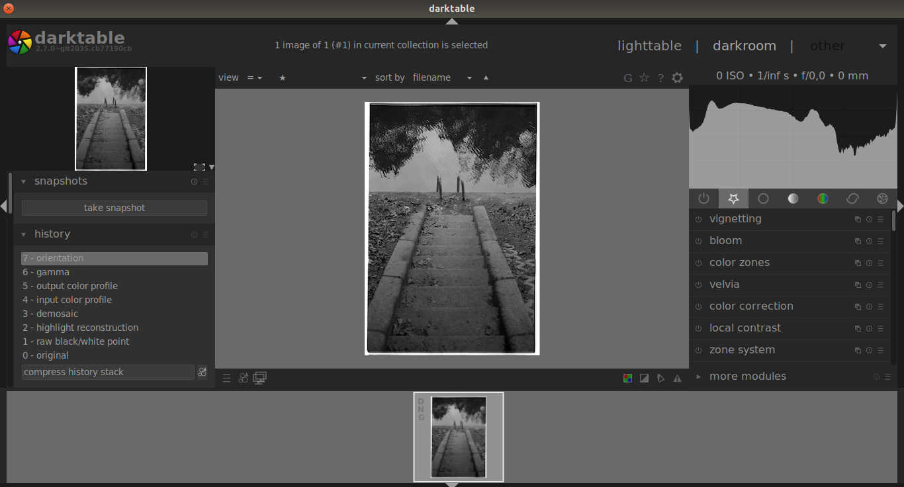
Task: Open basic group module tab (circle icon)
Action: pos(763,199)
